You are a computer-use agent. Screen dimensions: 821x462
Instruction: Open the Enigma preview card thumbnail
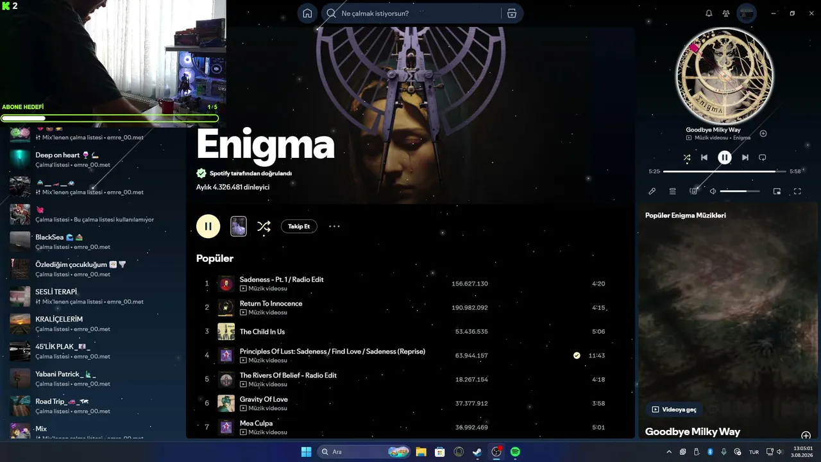(x=239, y=226)
